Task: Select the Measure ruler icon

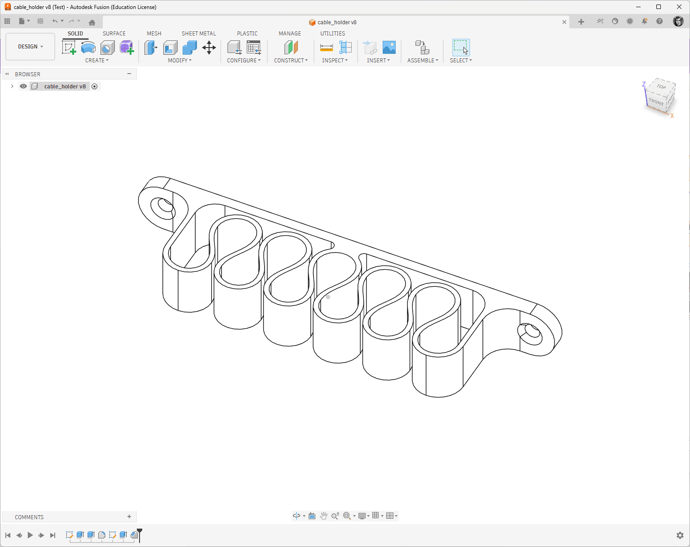Action: (x=327, y=47)
